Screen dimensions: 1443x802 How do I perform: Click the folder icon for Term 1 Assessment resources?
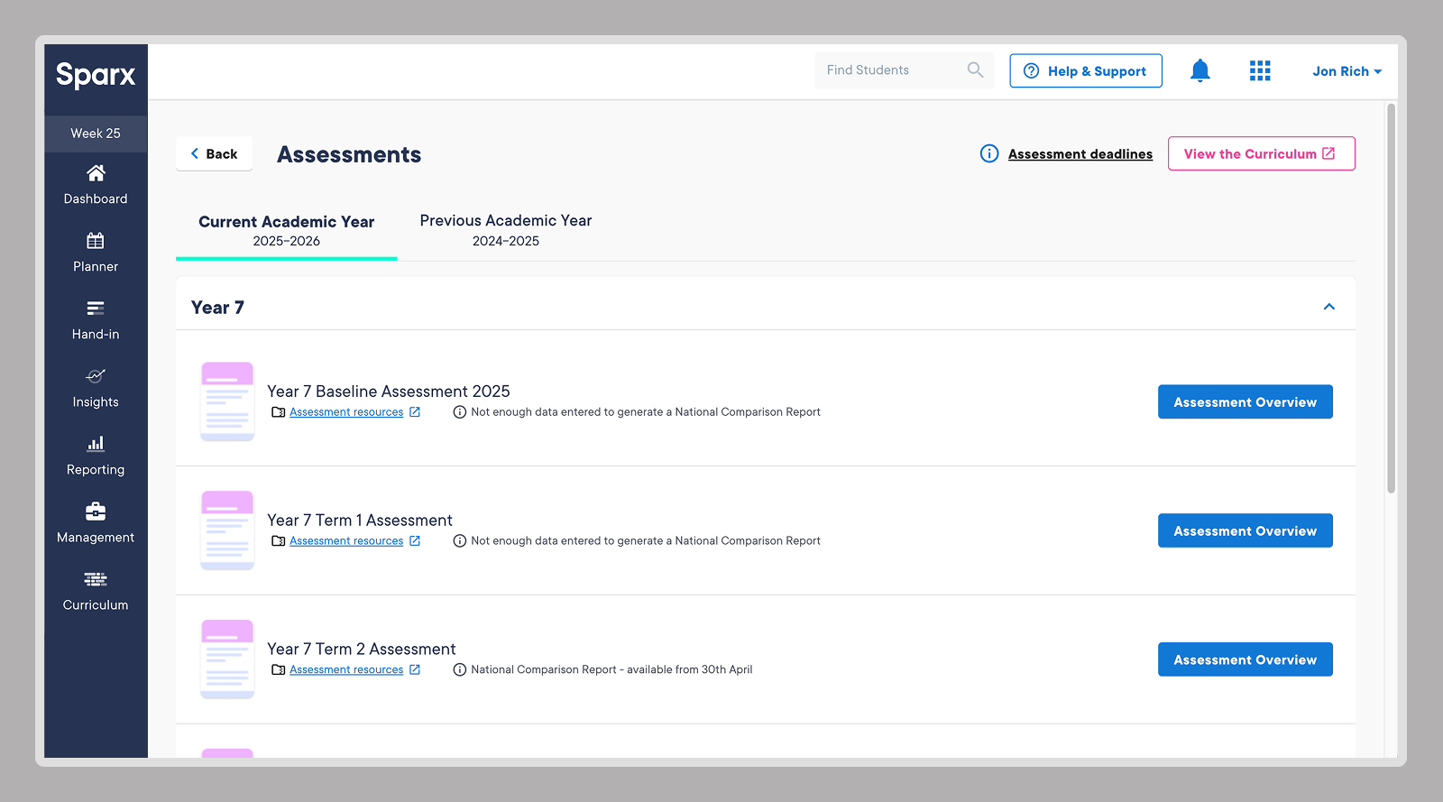279,541
